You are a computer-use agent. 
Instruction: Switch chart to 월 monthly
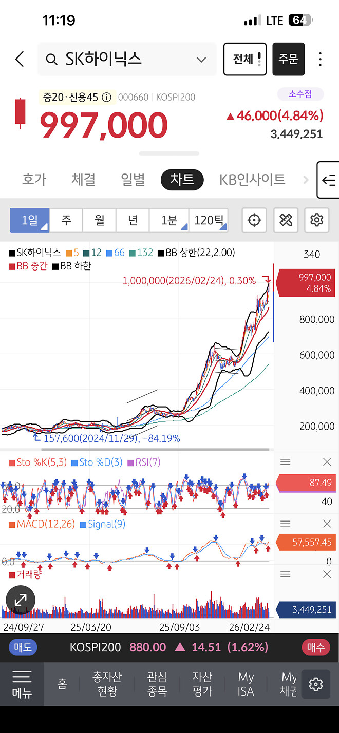pos(100,220)
